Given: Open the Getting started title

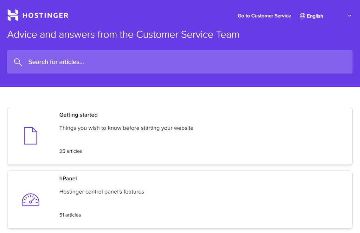Looking at the screenshot, I should pyautogui.click(x=78, y=115).
